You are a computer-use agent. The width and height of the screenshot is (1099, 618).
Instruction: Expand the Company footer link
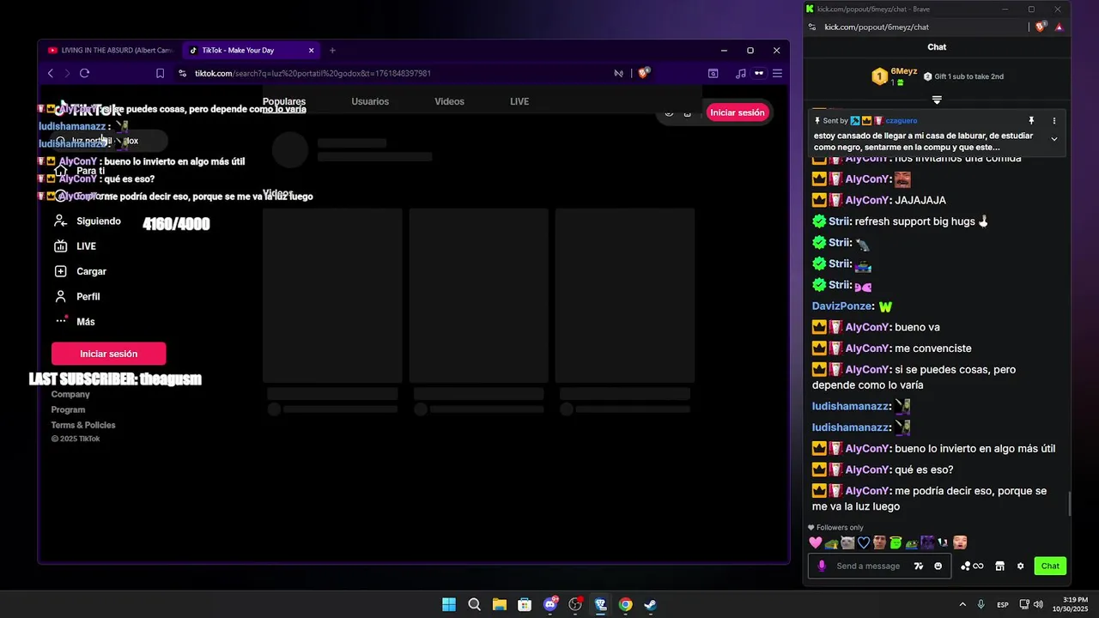70,395
